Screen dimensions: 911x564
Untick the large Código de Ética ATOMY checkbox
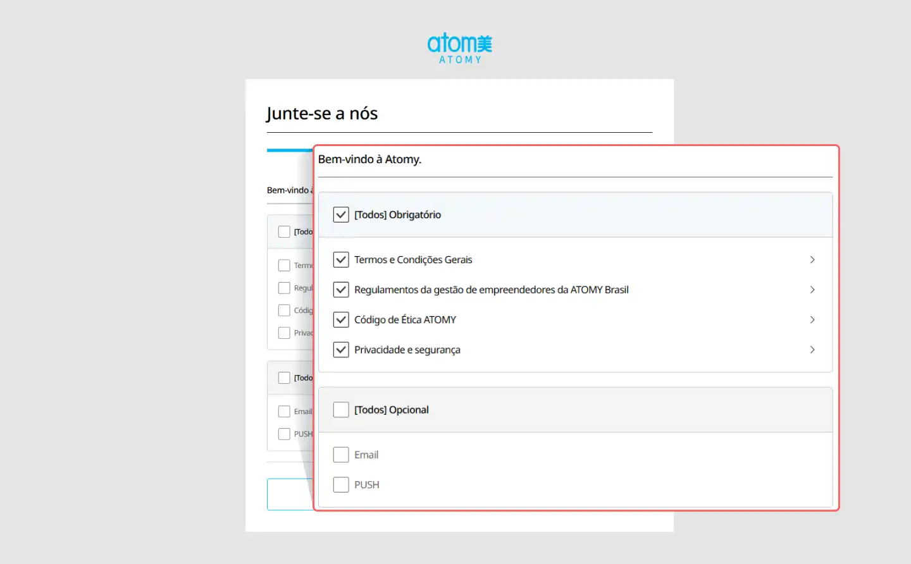coord(341,320)
